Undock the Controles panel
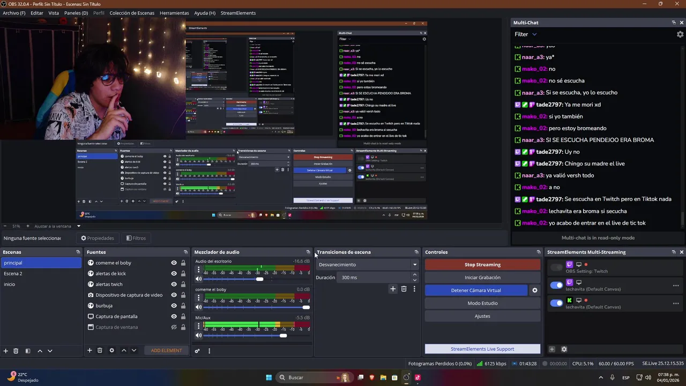The image size is (686, 386). coord(539,252)
